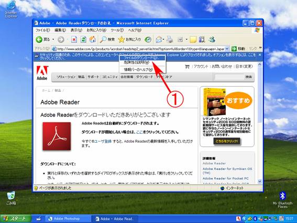Click the Adobe logo on the page
The height and width of the screenshot is (223, 297).
[42, 73]
